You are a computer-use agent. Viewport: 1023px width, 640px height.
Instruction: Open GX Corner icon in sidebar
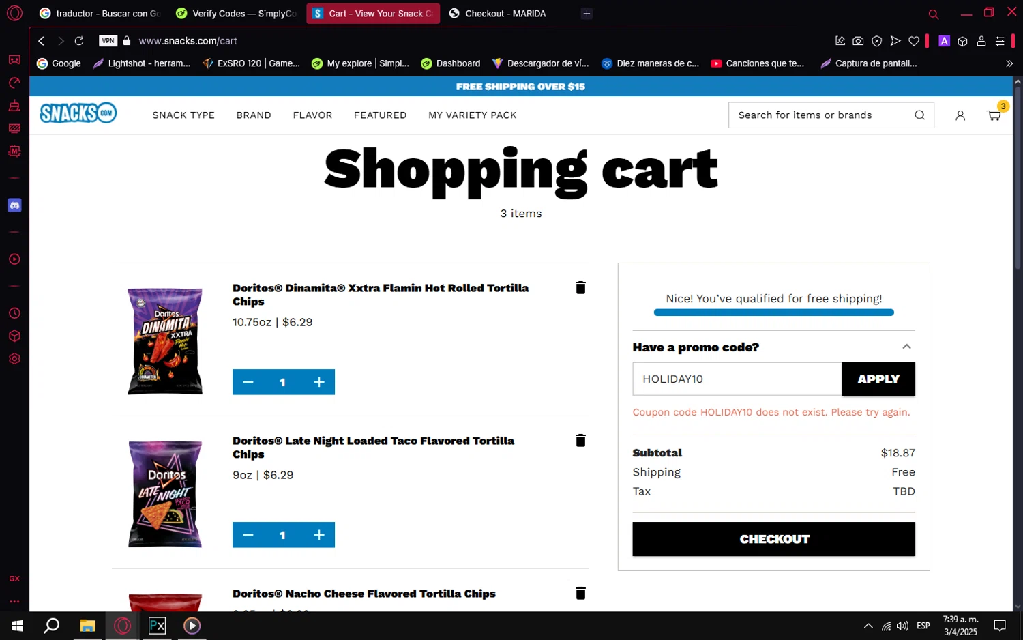coord(14,60)
